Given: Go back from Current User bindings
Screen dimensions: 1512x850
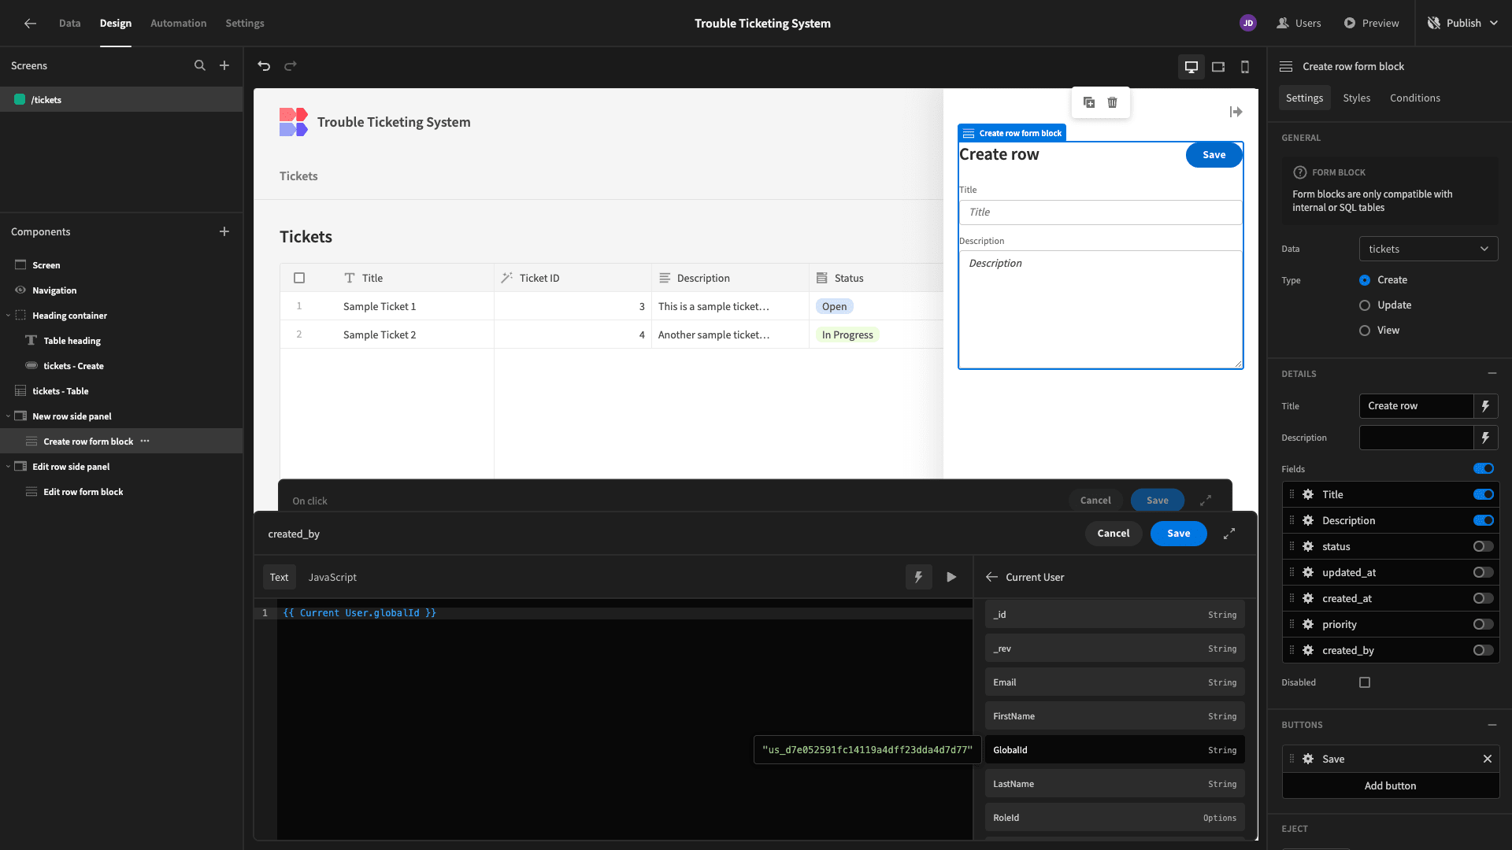Looking at the screenshot, I should (991, 577).
